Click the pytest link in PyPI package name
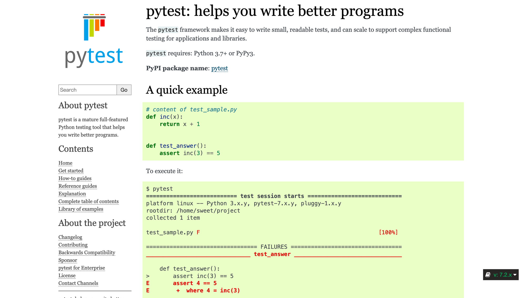Image resolution: width=526 pixels, height=298 pixels. click(219, 68)
